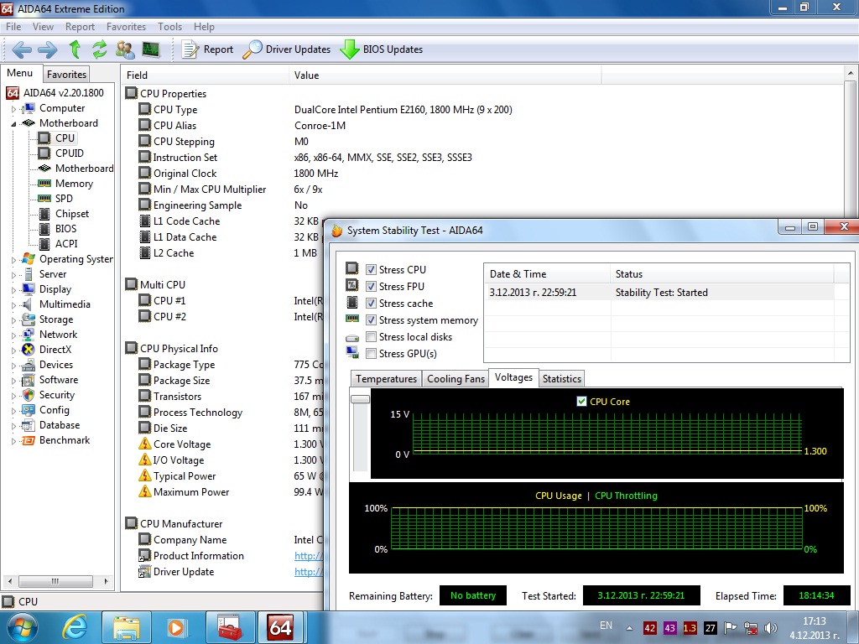Screen dimensions: 859x644
Task: Expand the Multimedia tree node
Action: pyautogui.click(x=13, y=304)
